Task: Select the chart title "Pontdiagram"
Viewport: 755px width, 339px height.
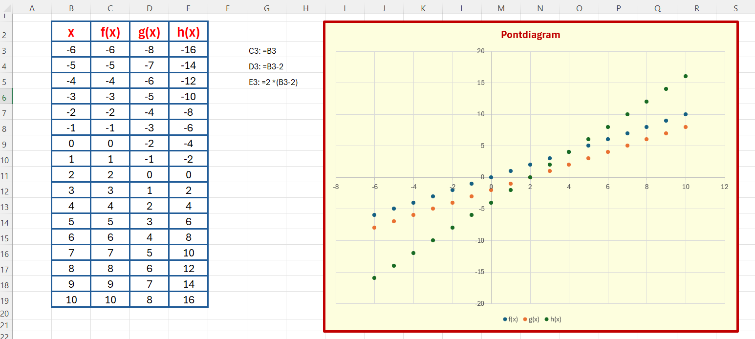Action: coord(530,35)
